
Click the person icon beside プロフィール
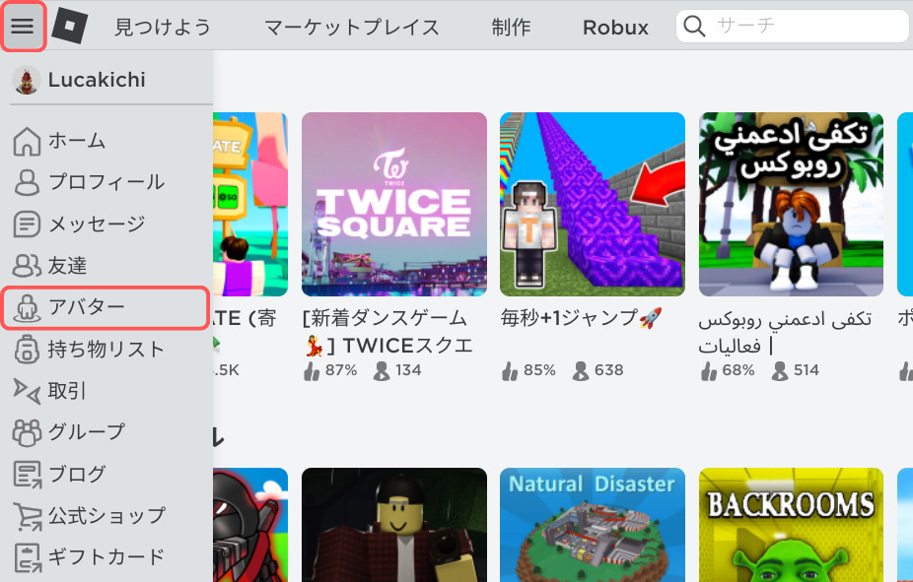pyautogui.click(x=27, y=182)
